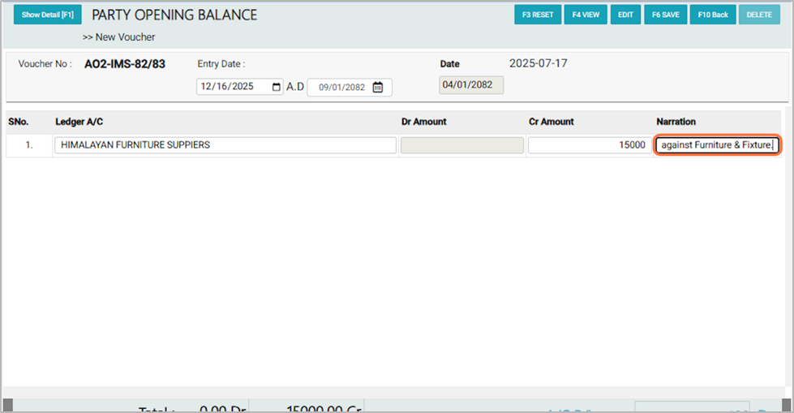
Task: Select the HIMALAYAN FURNITURE SUPPIERS ledger field
Action: click(225, 145)
